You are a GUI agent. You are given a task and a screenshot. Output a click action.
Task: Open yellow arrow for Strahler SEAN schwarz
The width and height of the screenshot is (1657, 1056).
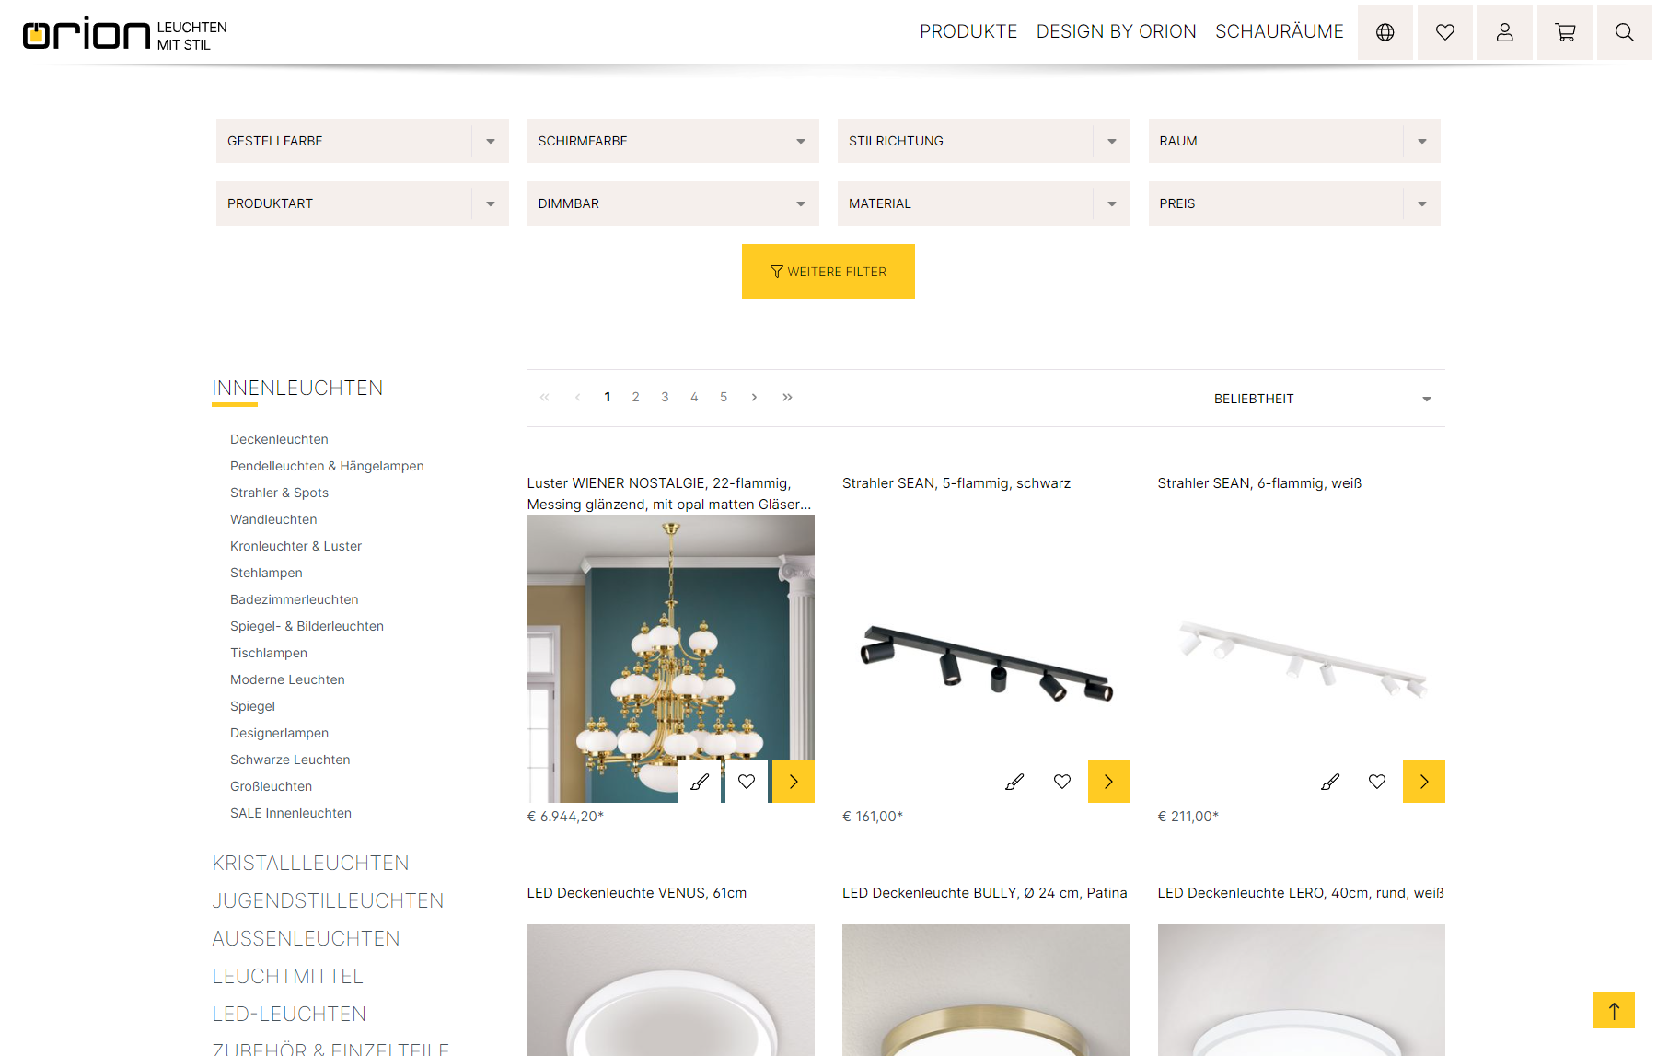(x=1108, y=782)
